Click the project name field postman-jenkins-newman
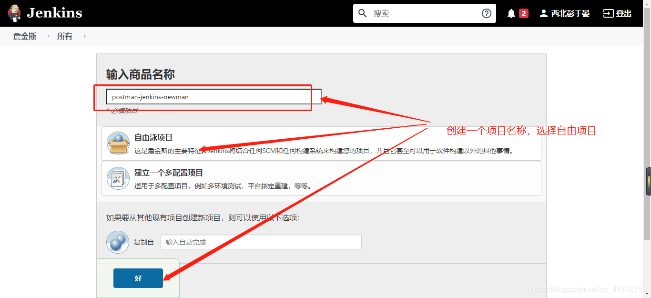651x298 pixels. tap(214, 97)
